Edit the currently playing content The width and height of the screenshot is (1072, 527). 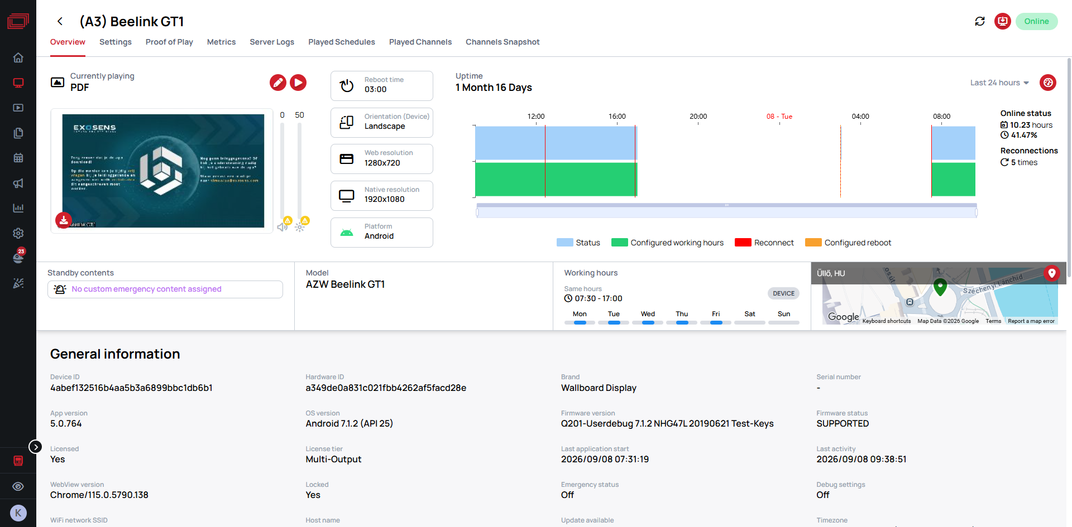[278, 83]
